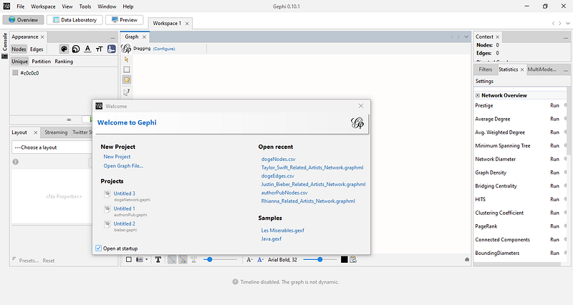This screenshot has width=573, height=305.
Task: Click the New Project link
Action: coord(117,156)
